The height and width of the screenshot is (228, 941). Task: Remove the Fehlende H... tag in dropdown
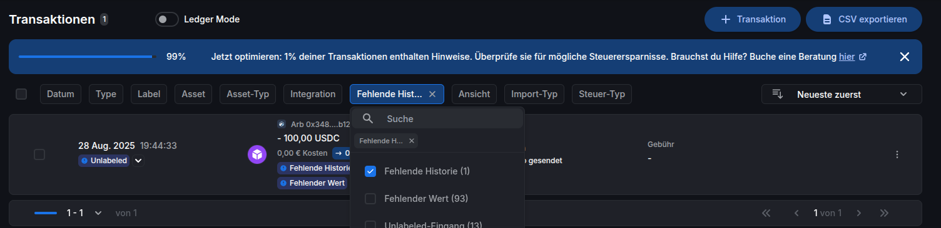pos(411,141)
